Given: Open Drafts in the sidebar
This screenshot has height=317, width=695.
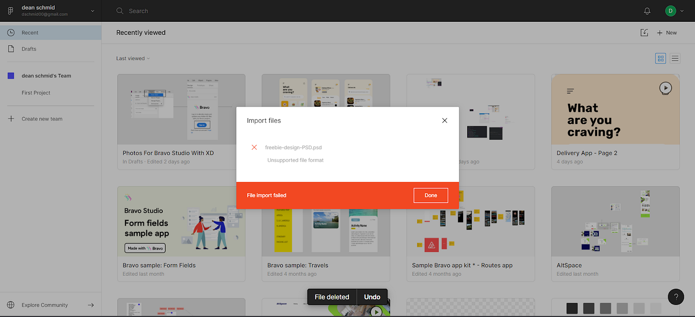Looking at the screenshot, I should click(51, 49).
